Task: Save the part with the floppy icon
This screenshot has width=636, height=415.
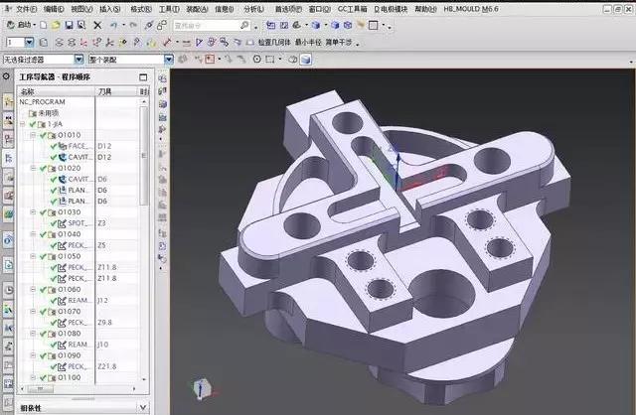Action: tap(69, 25)
